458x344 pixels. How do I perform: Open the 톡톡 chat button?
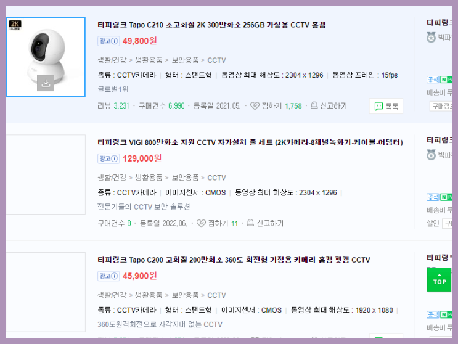386,106
